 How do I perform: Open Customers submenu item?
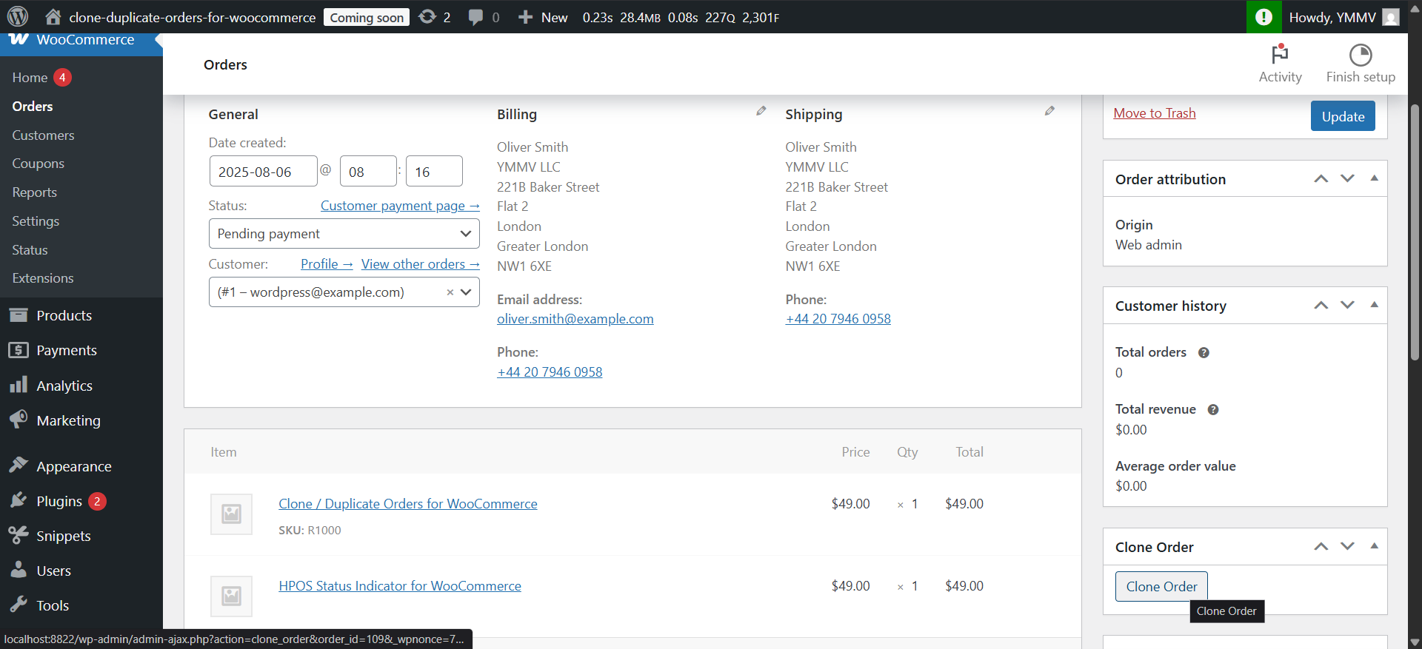point(43,135)
